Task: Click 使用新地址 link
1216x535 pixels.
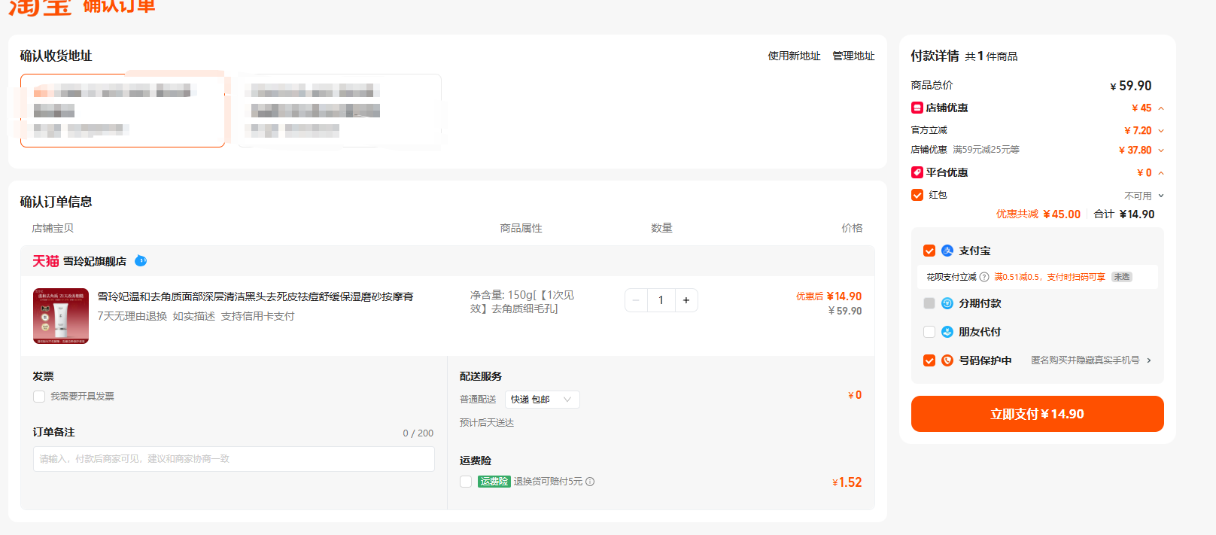Action: click(x=794, y=56)
